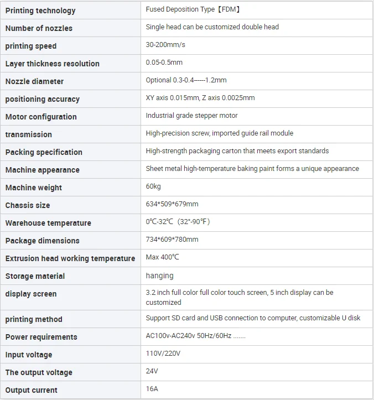Screen dimensions: 374x400
Task: Click the 60kg machine weight value
Action: [153, 186]
